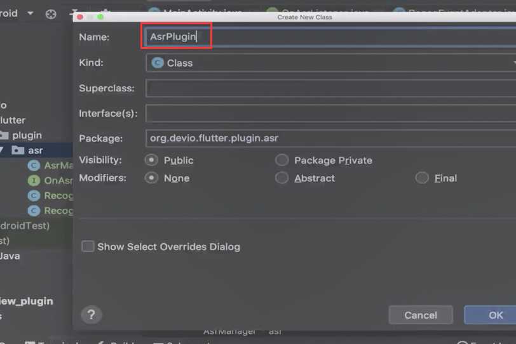Open the Kind dropdown showing Class
Image resolution: width=516 pixels, height=344 pixels.
(x=330, y=63)
